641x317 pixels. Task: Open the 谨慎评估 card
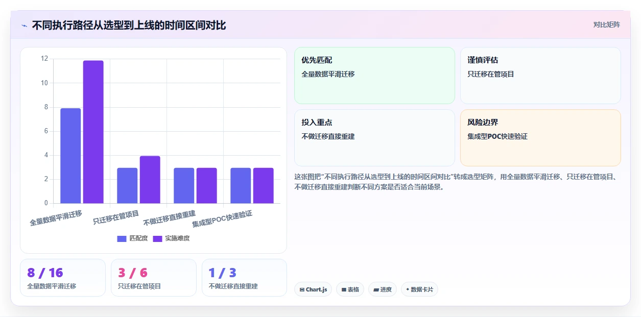[x=540, y=76]
